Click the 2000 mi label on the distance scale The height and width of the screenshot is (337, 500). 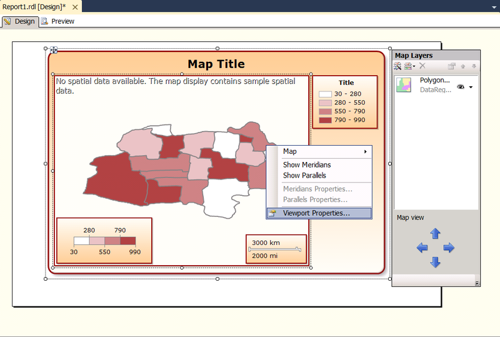[x=264, y=256]
